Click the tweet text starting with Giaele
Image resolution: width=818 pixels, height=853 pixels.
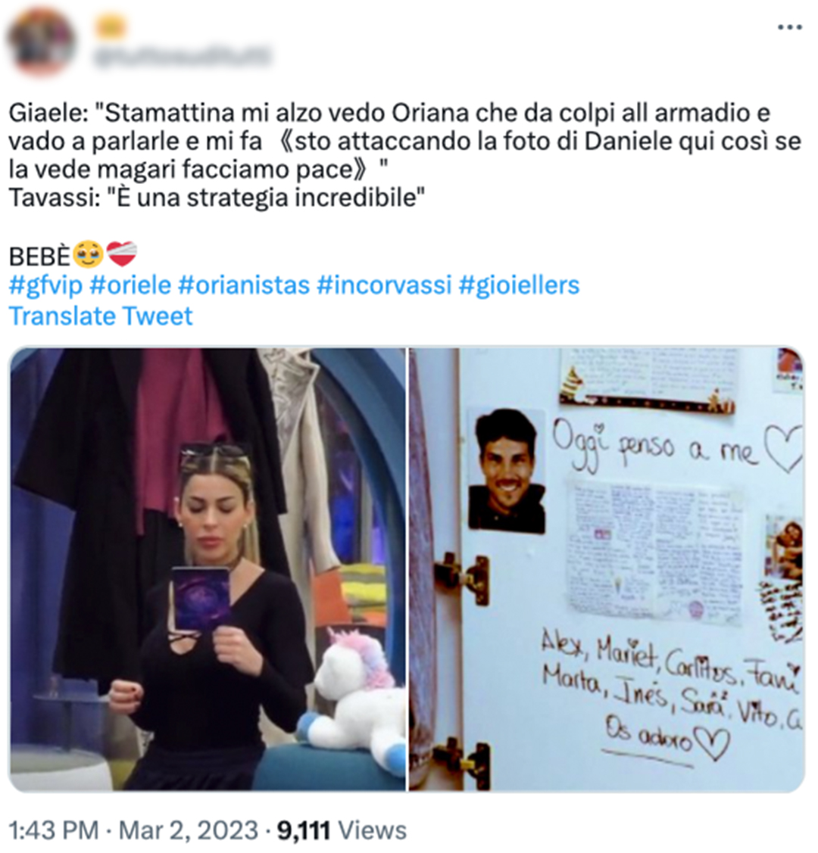(404, 155)
